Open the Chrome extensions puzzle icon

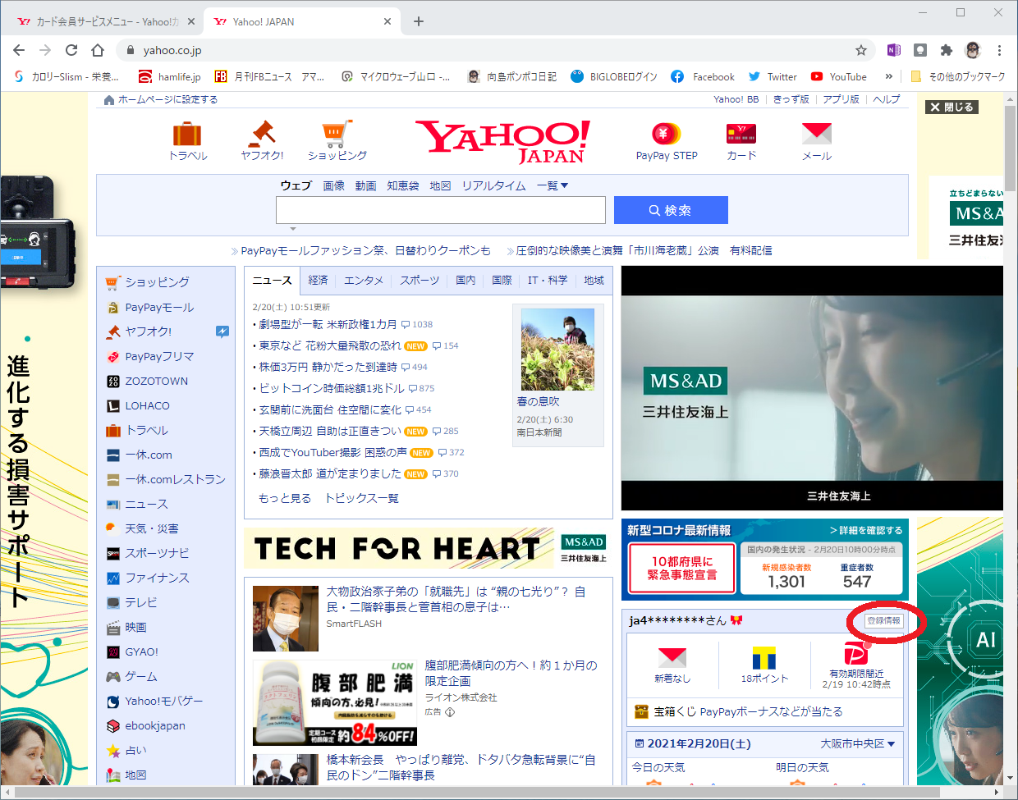click(947, 50)
